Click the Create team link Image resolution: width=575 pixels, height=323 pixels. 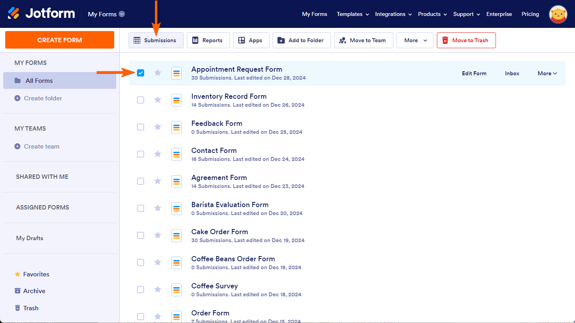coord(42,146)
